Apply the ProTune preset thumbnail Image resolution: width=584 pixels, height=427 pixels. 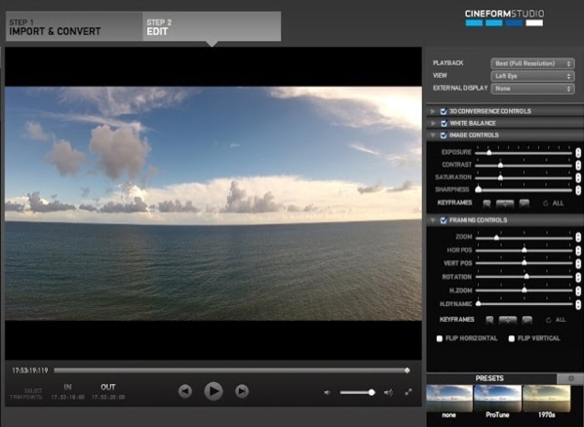click(497, 399)
